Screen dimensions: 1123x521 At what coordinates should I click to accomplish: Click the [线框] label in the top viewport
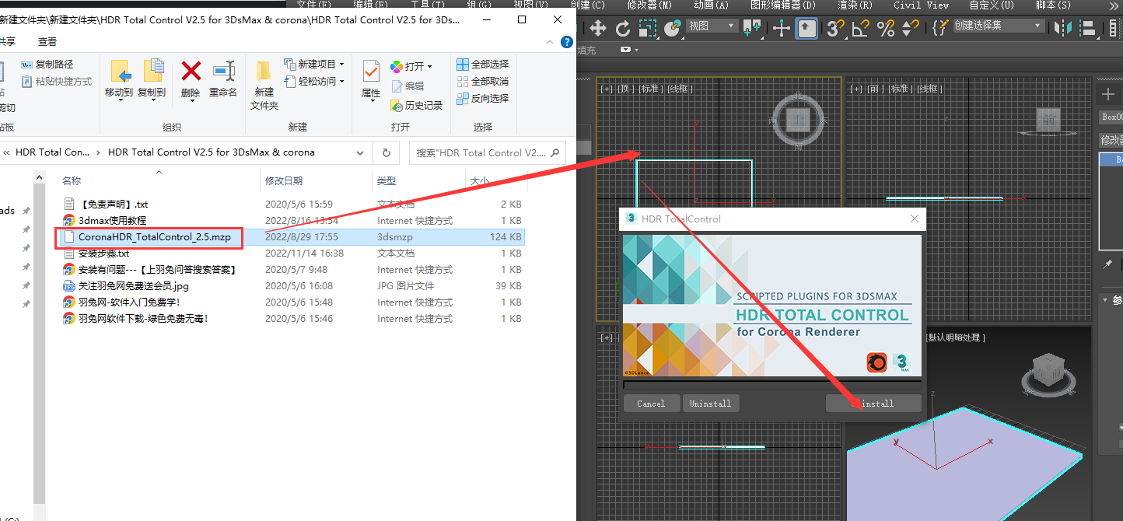[680, 89]
